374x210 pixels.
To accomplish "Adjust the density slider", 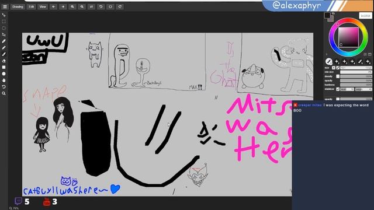I will coord(356,76).
